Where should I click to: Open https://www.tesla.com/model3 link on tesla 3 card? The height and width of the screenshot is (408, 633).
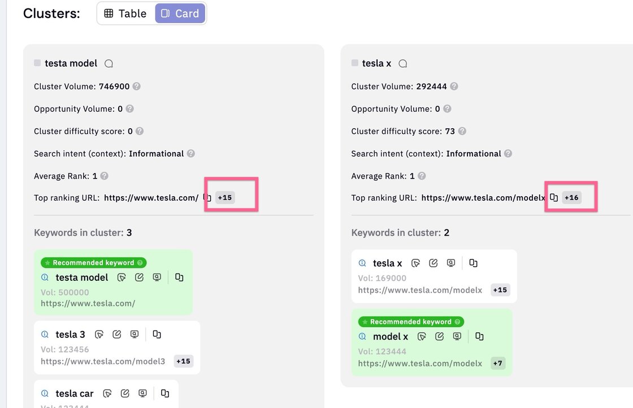click(x=103, y=361)
